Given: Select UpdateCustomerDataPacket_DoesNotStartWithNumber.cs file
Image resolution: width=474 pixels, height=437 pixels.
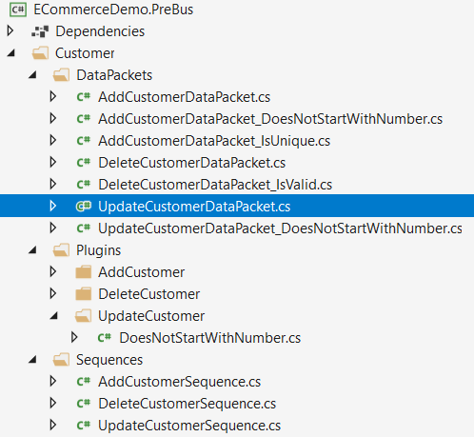Looking at the screenshot, I should point(280,228).
